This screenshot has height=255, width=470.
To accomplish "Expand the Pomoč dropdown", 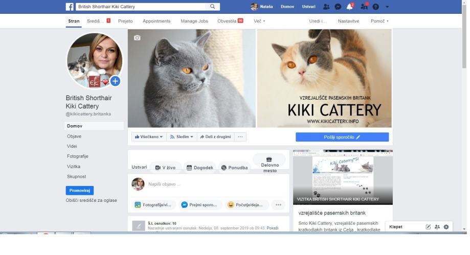I will pos(379,21).
